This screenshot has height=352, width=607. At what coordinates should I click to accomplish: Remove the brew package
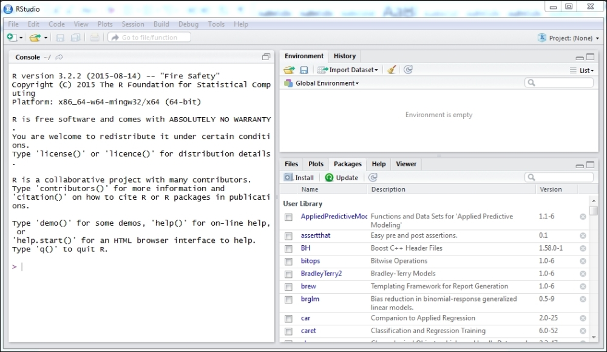pyautogui.click(x=583, y=286)
